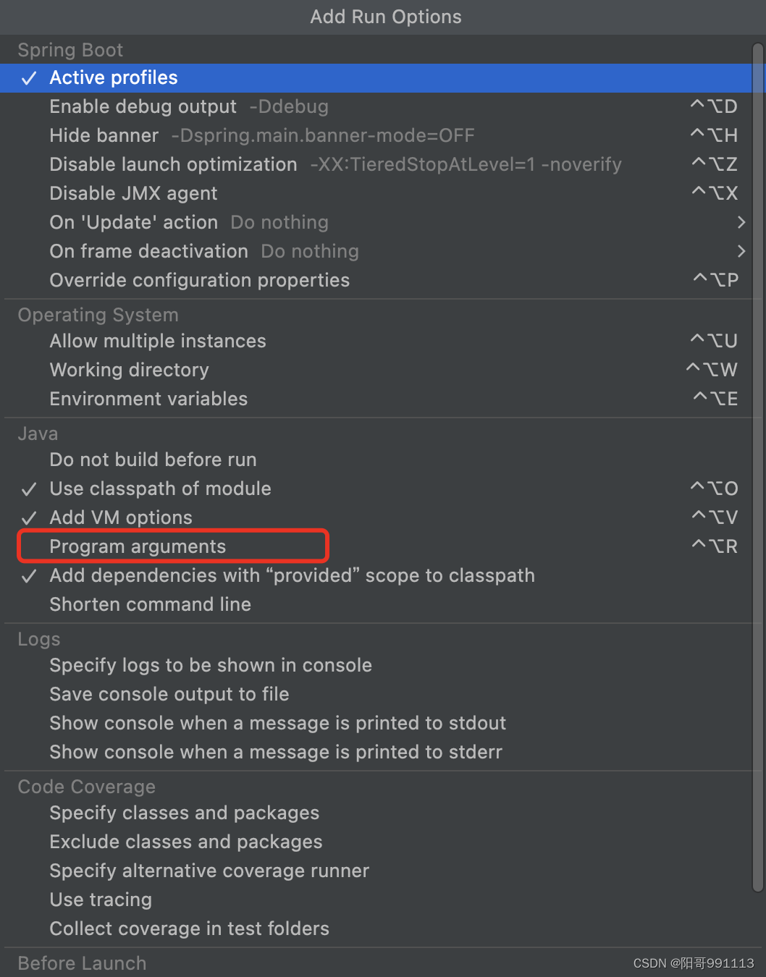Choose Disable launch optimization
This screenshot has height=977, width=766.
[x=378, y=164]
